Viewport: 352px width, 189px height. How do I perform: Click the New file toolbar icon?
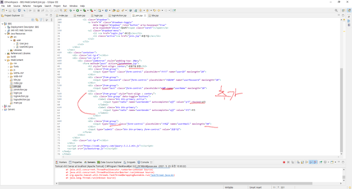(x=3, y=10)
